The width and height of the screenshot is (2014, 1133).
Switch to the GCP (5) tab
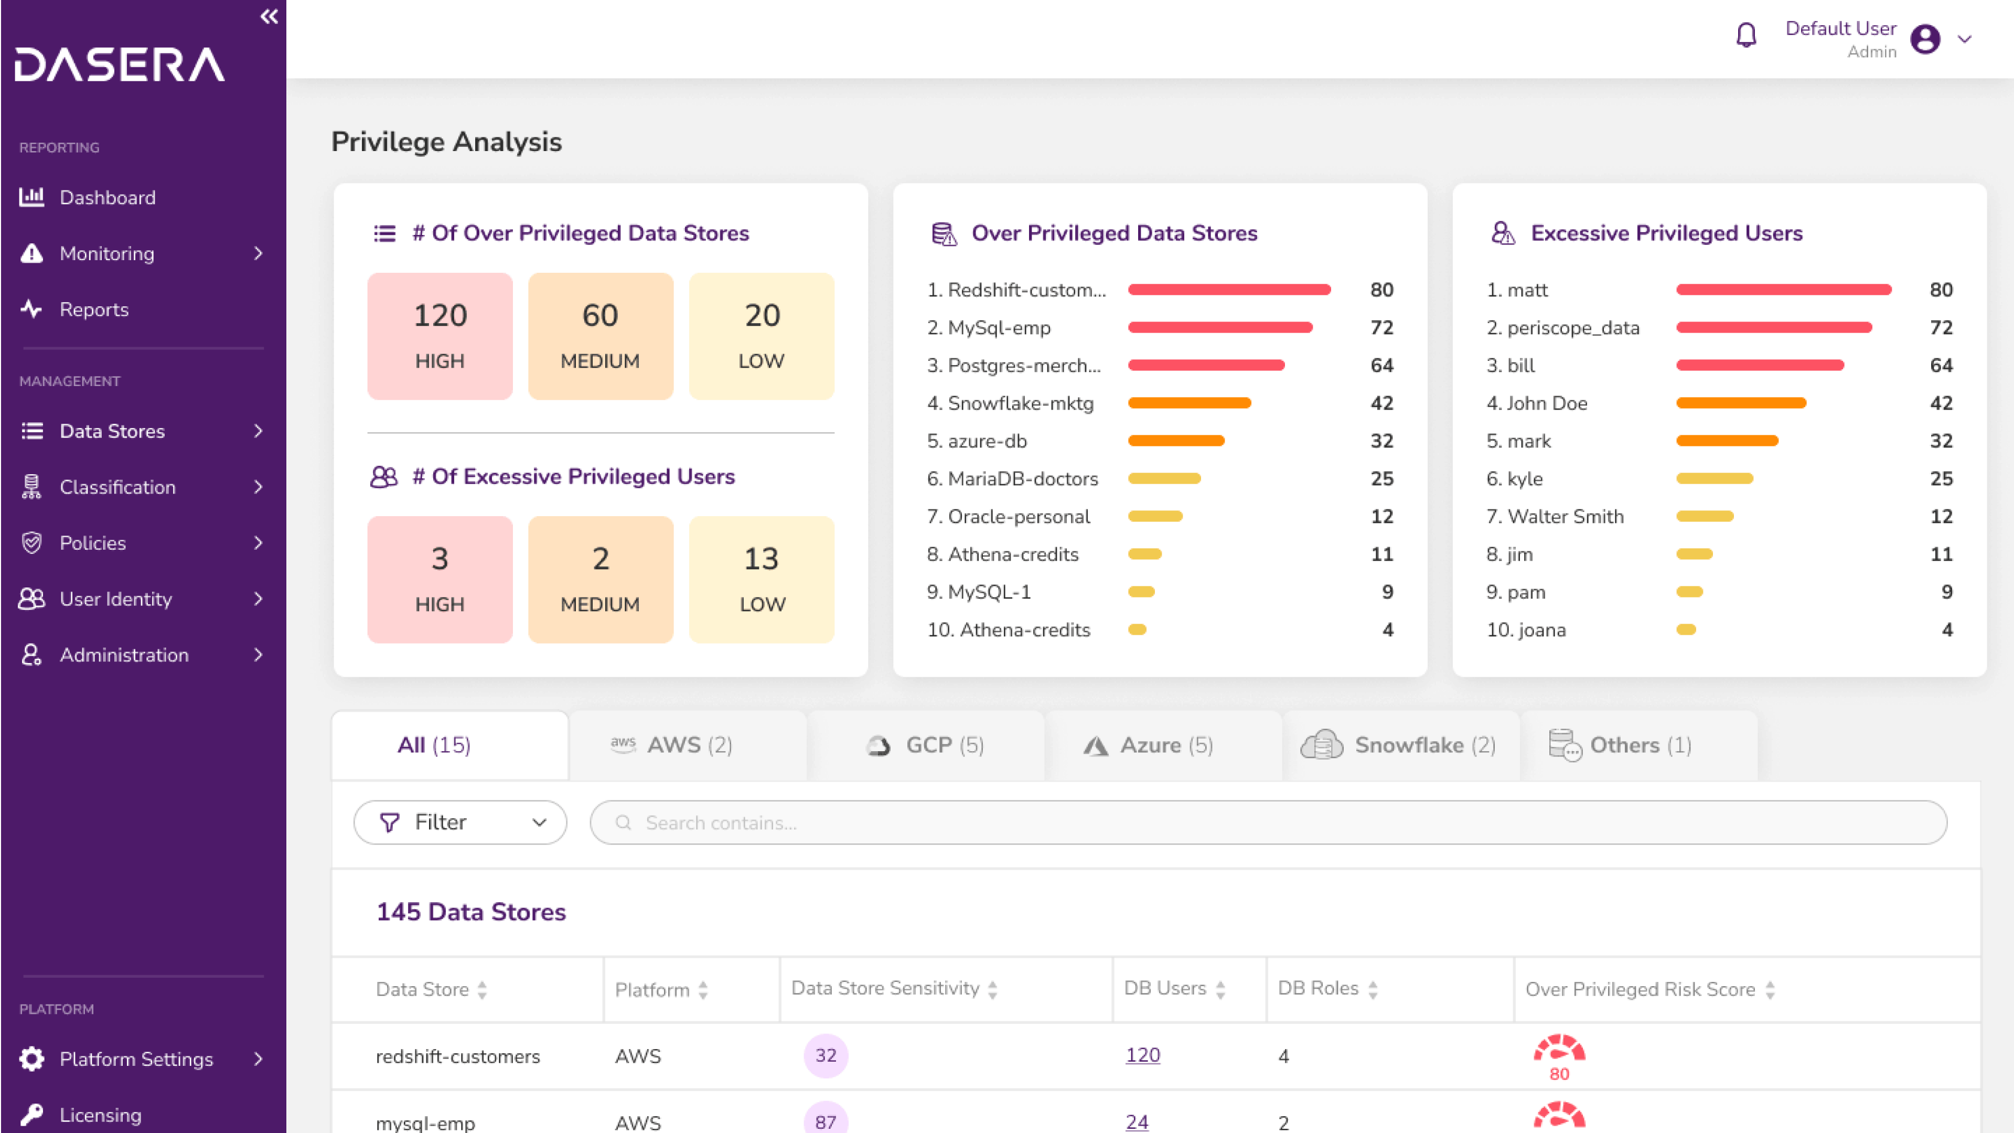coord(926,745)
